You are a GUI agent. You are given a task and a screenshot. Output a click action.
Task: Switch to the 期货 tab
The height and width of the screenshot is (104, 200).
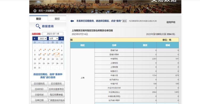pyautogui.click(x=39, y=19)
